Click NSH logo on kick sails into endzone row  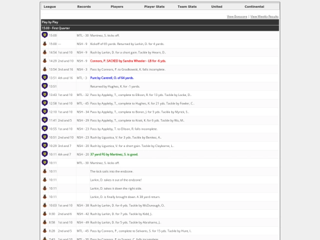tap(44, 171)
